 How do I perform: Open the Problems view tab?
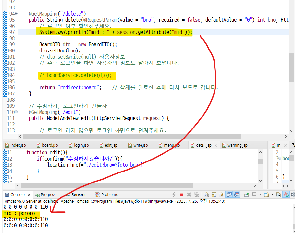click(x=106, y=195)
